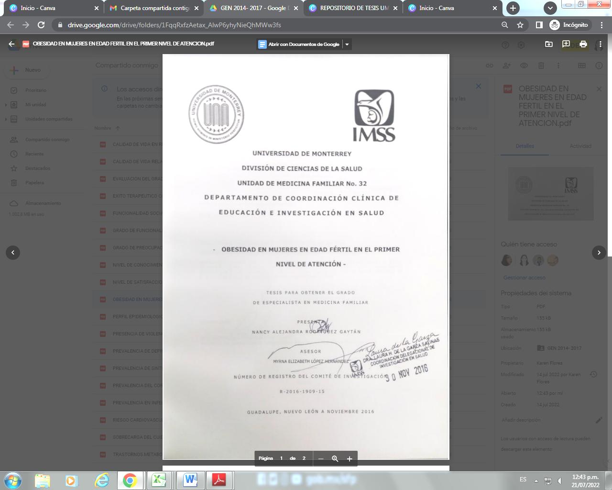This screenshot has width=612, height=490.
Task: Click the page number 1 field
Action: [281, 458]
